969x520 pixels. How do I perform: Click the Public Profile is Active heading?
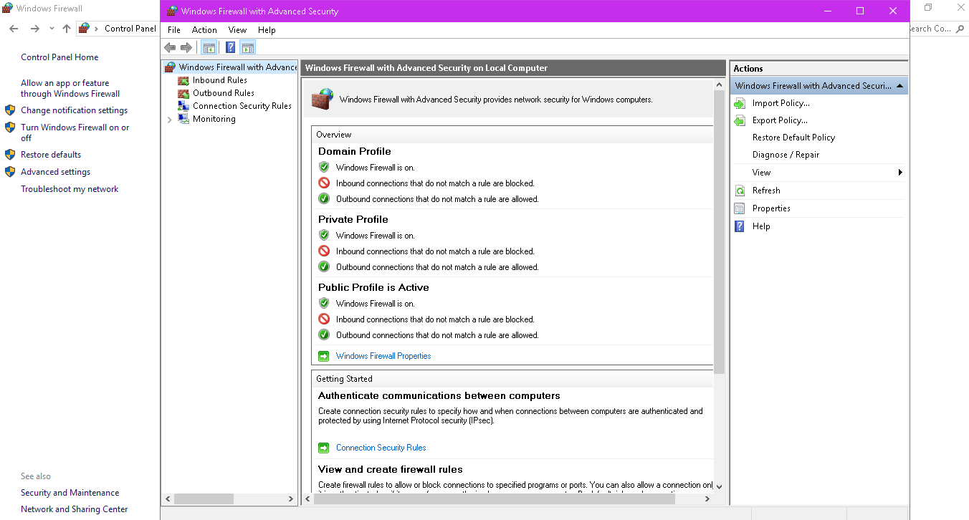tap(373, 287)
